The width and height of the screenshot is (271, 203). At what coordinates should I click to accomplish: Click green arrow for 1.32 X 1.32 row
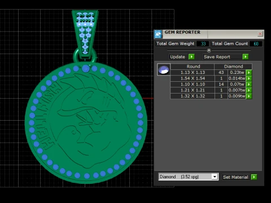pyautogui.click(x=249, y=96)
